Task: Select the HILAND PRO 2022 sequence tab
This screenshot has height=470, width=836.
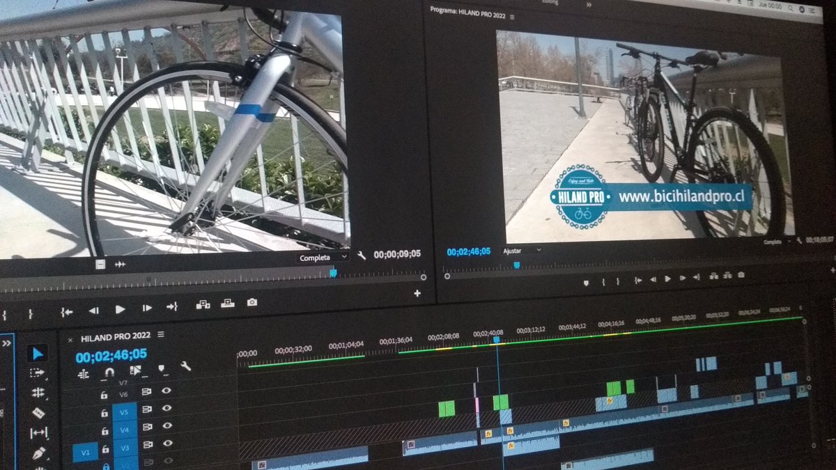Action: click(116, 338)
